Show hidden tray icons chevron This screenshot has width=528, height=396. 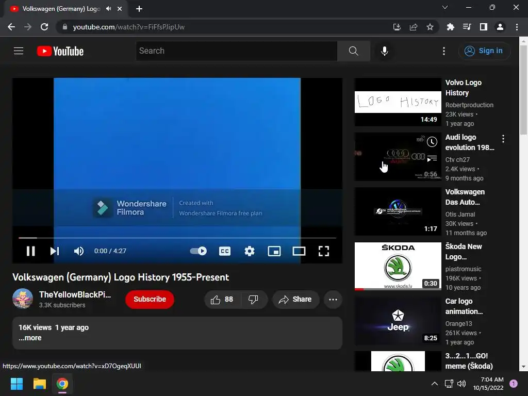point(435,384)
